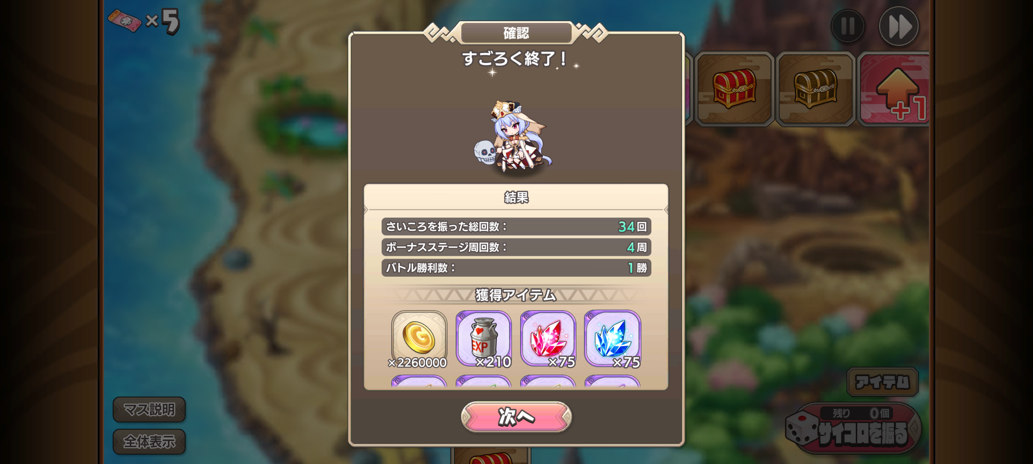Image resolution: width=1033 pixels, height=464 pixels.
Task: Click the brown treasure chest board tile
Action: click(x=815, y=89)
